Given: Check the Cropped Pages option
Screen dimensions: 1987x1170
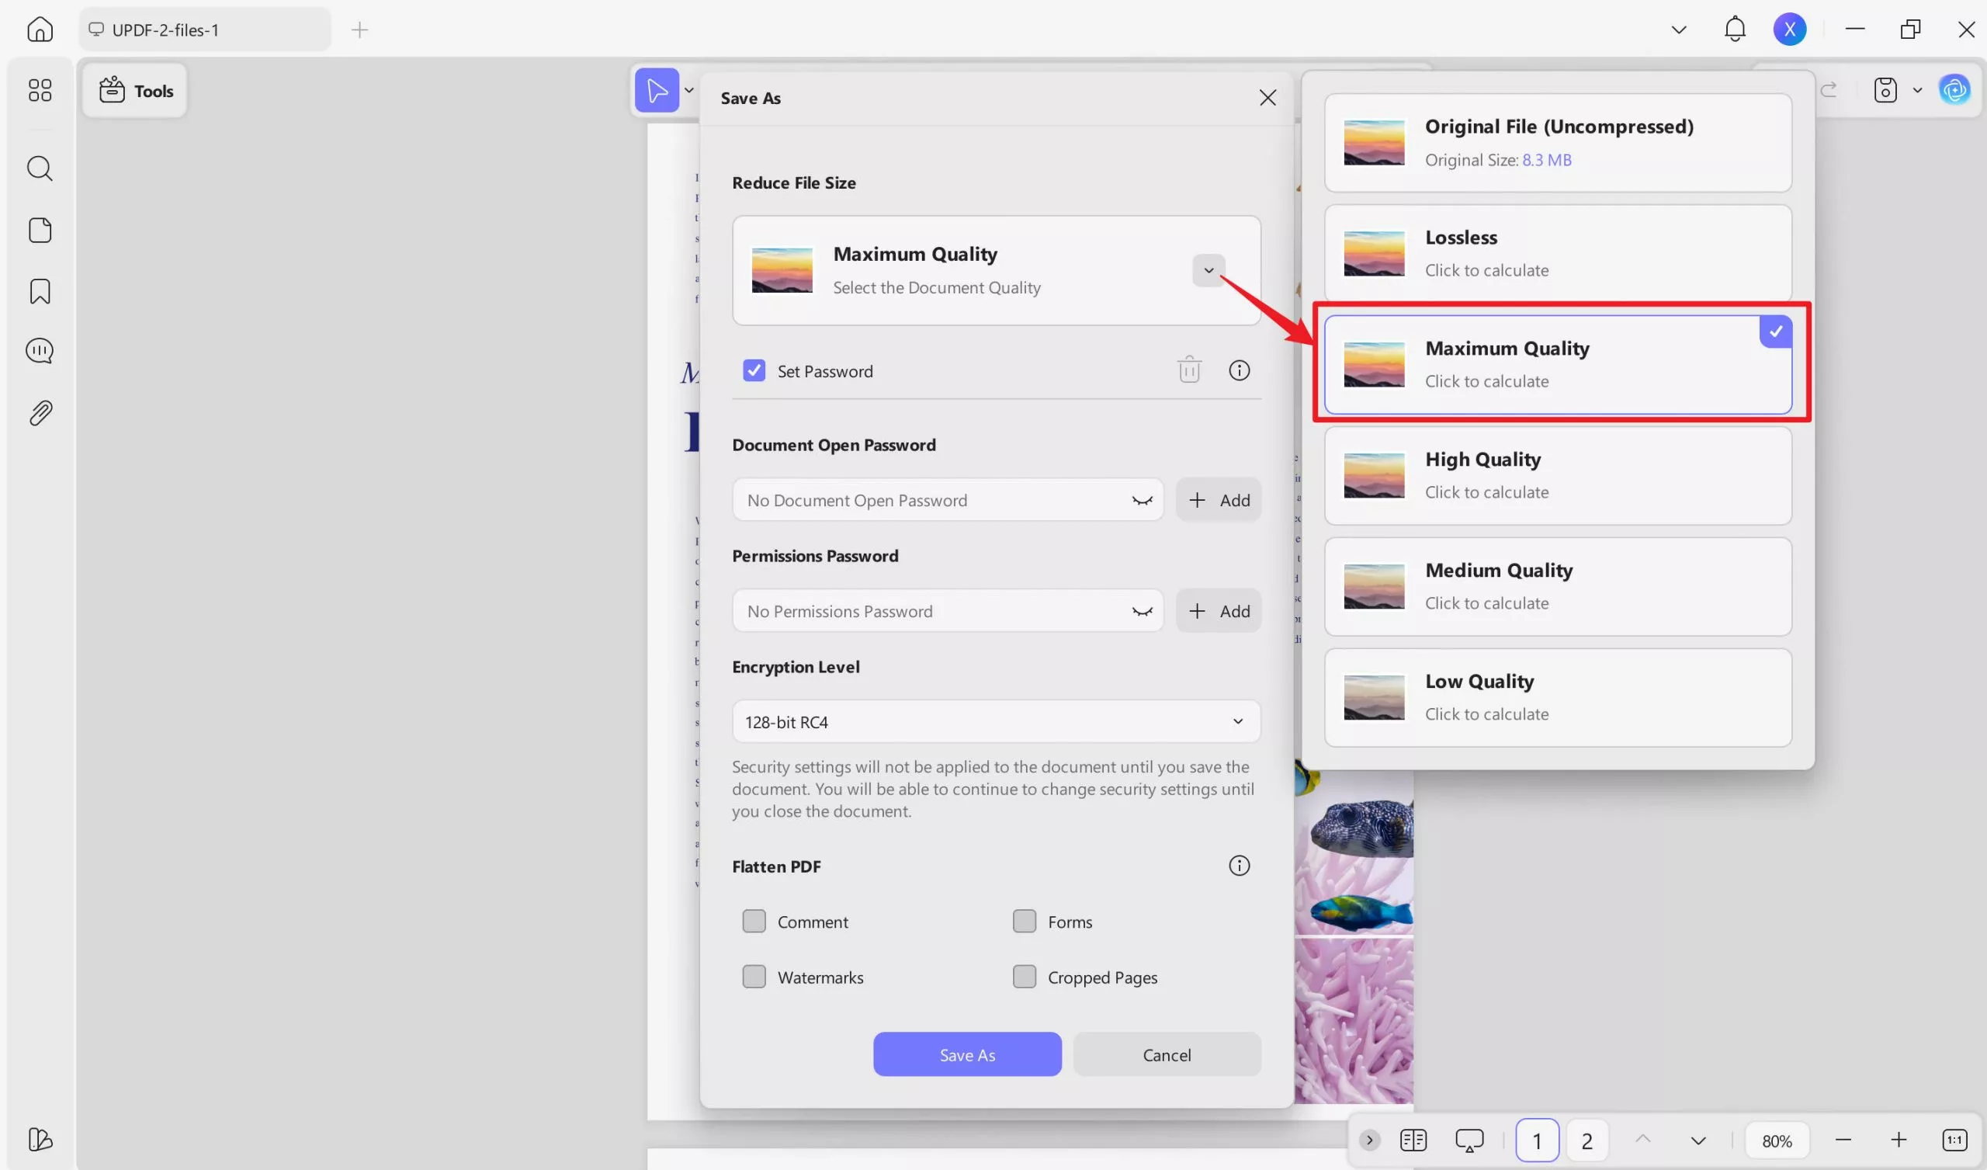Looking at the screenshot, I should [x=1025, y=977].
